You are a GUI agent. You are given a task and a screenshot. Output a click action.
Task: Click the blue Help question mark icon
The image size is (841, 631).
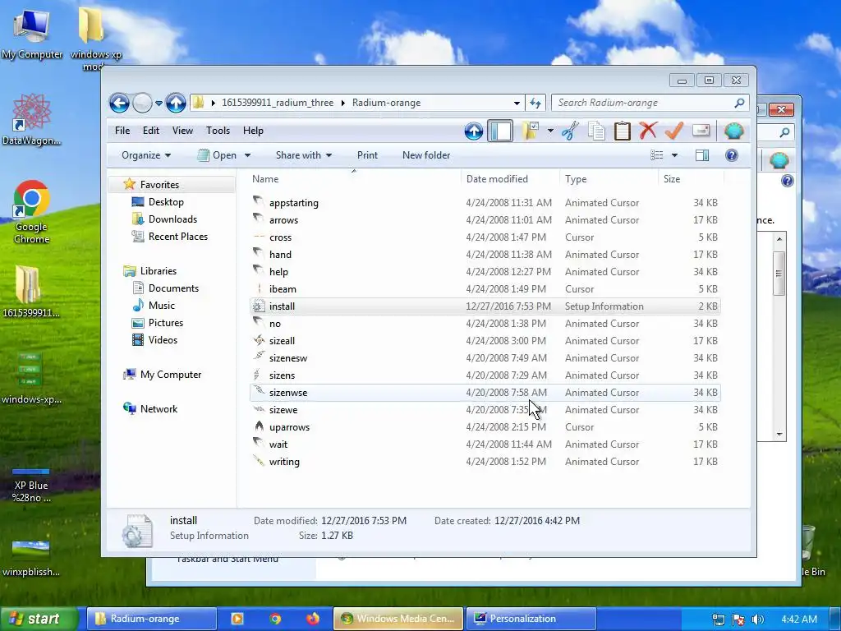[732, 155]
